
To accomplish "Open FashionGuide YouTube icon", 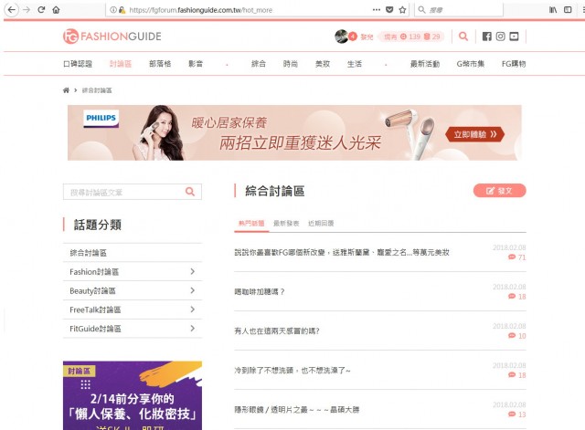I will 514,37.
